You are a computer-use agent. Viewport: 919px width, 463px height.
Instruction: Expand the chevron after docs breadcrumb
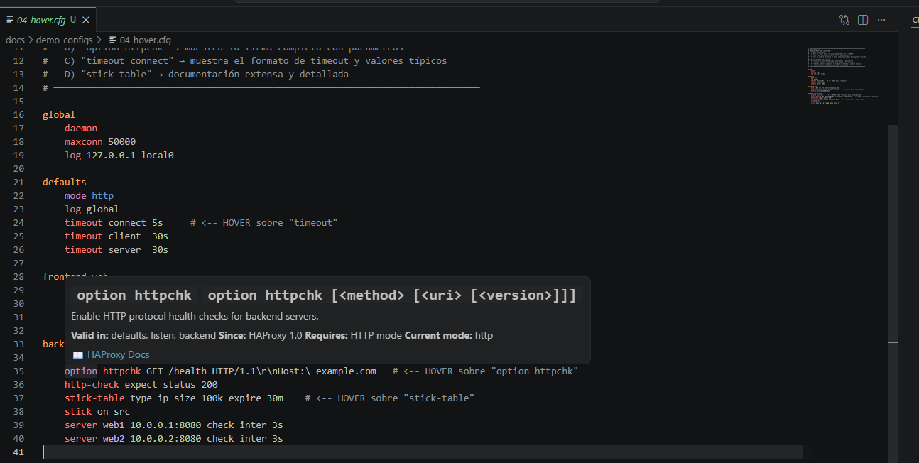29,40
